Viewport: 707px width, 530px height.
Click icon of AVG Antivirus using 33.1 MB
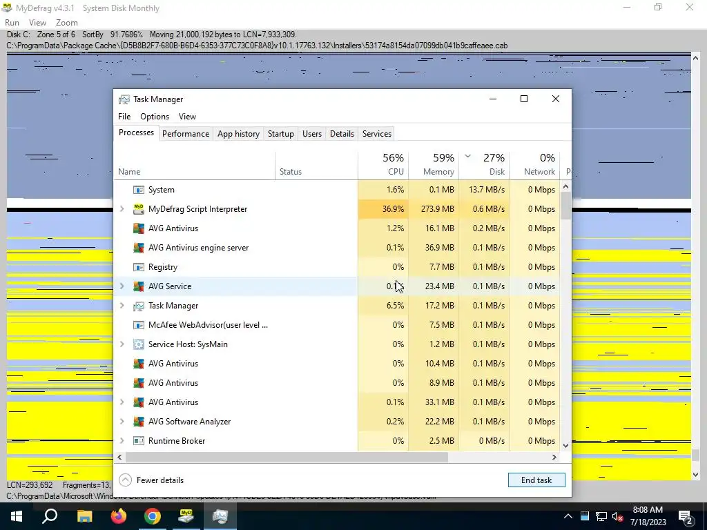(138, 402)
